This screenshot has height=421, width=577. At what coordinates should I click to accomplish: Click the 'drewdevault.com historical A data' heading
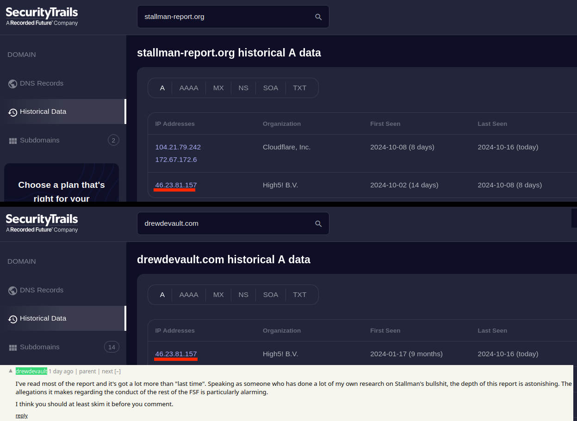click(223, 260)
